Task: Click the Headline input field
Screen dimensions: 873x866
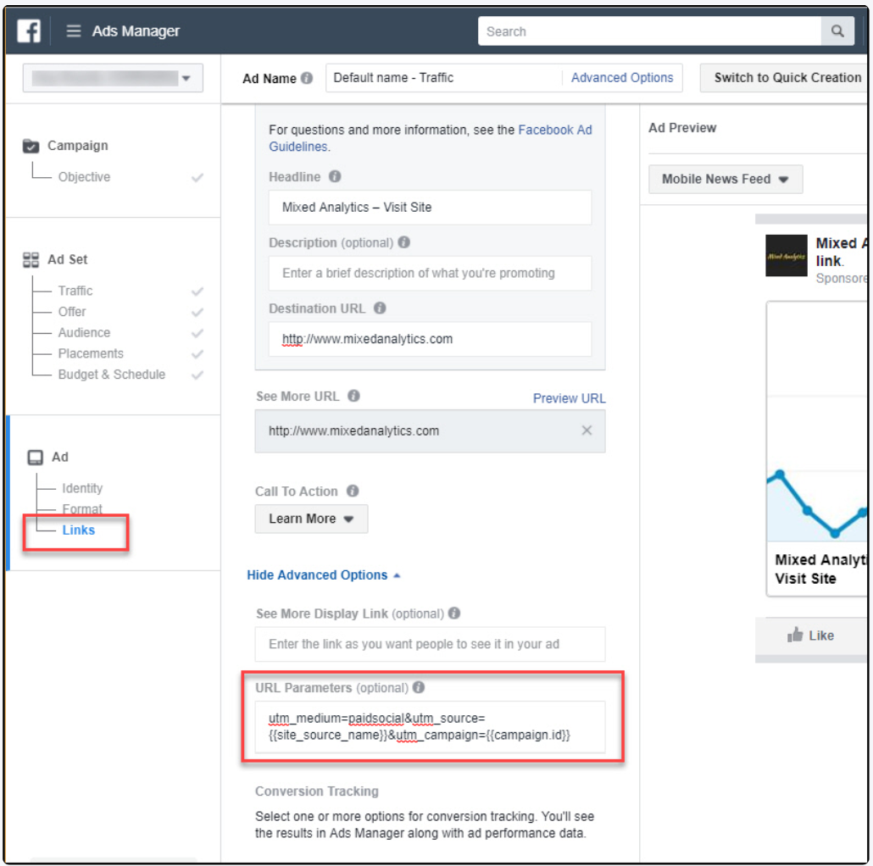Action: [x=430, y=208]
